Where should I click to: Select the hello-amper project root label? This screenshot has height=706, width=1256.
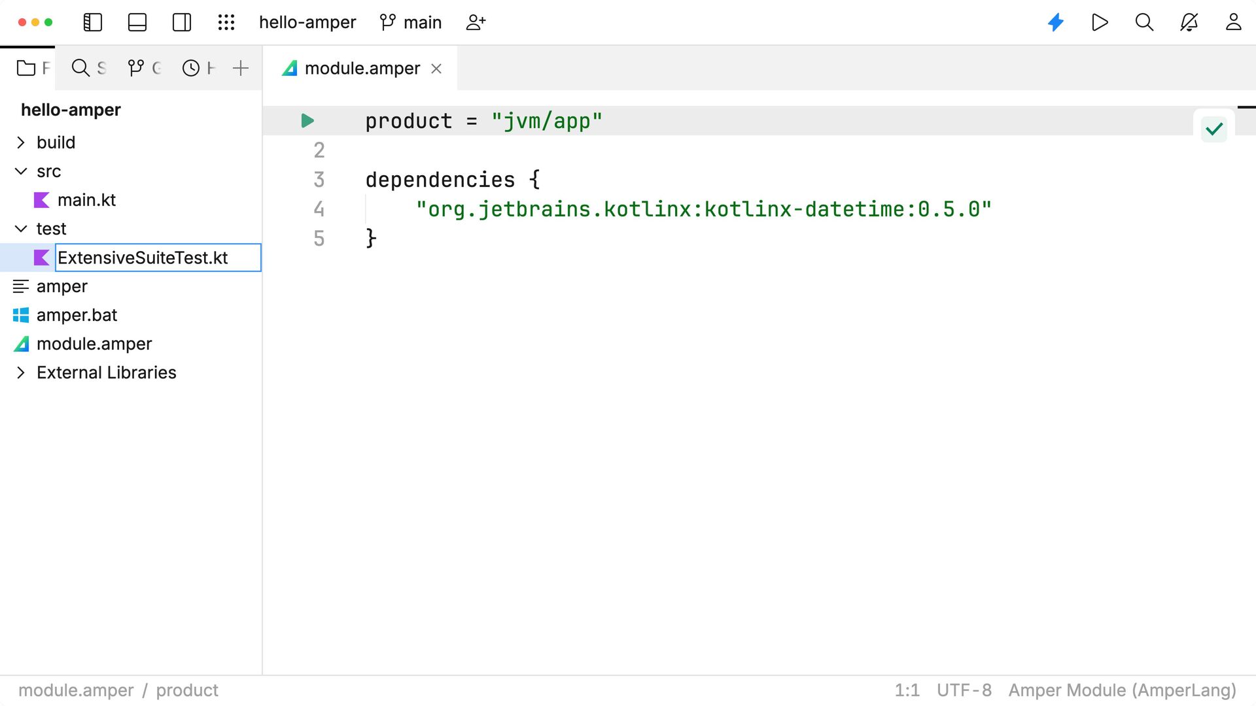point(71,110)
